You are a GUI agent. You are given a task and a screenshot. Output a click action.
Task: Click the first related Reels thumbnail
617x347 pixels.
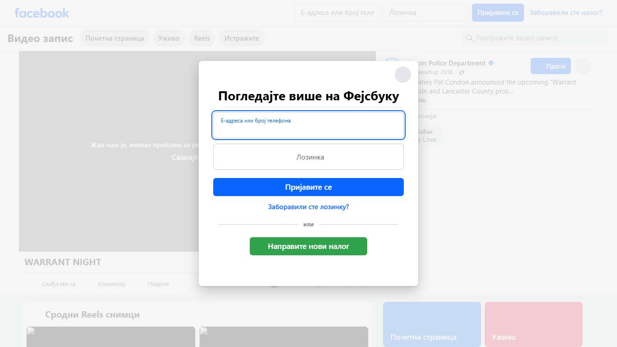(111, 337)
